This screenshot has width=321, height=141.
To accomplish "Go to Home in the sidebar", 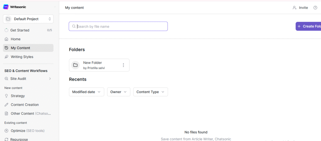I will click(x=15, y=39).
